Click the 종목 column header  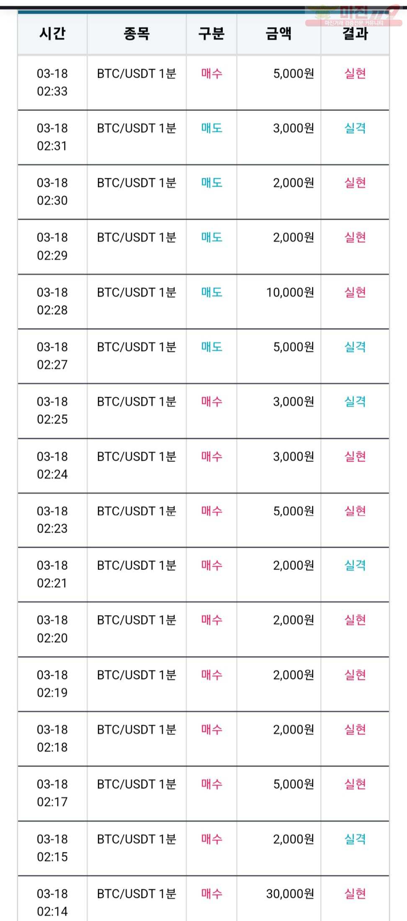click(137, 33)
